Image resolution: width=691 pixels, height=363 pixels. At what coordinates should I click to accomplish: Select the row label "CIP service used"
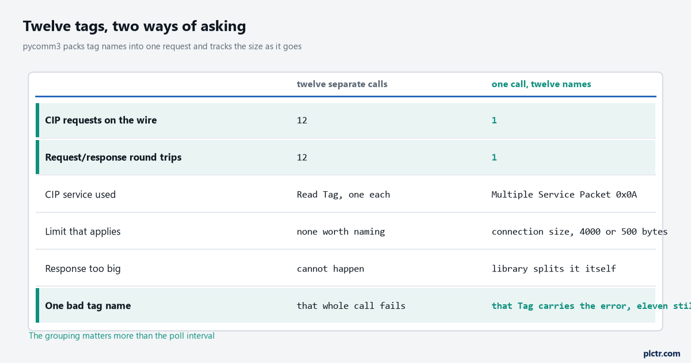(80, 194)
